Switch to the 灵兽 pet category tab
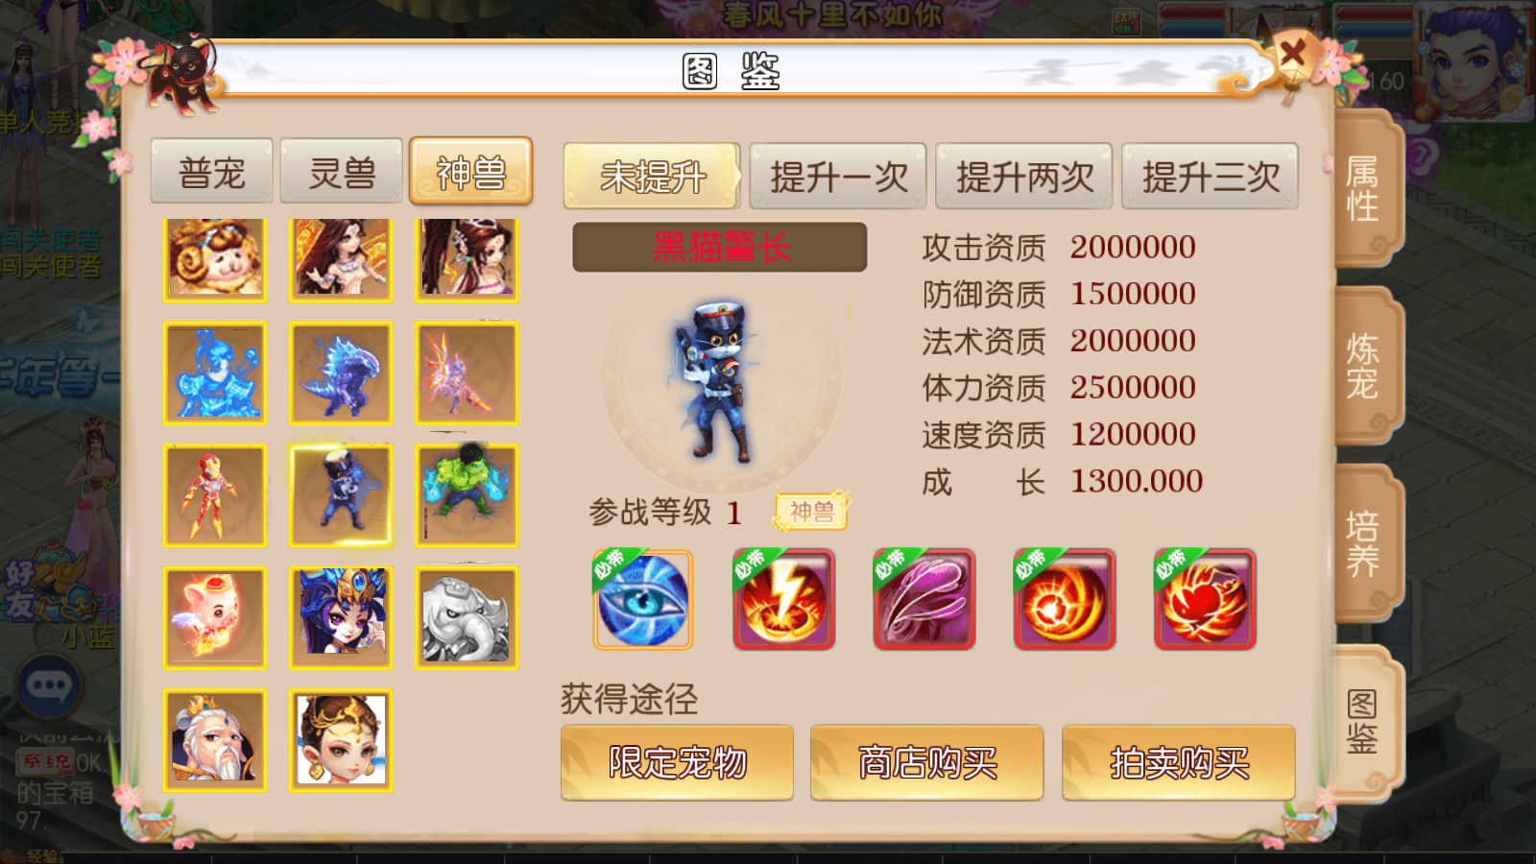Screen dimensions: 1536x864 point(342,172)
